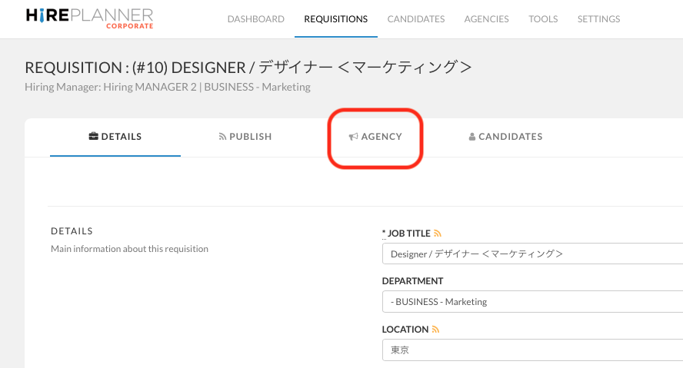Click the orange feed icon beside Job Title

[x=438, y=233]
